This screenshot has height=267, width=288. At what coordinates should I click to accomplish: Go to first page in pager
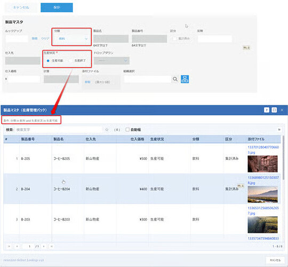9,246
